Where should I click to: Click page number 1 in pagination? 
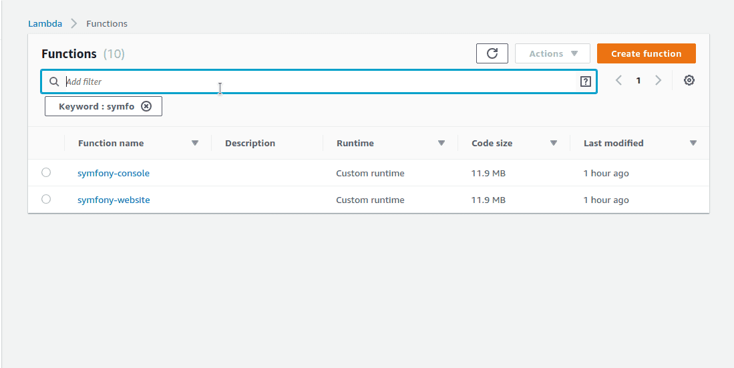[638, 80]
